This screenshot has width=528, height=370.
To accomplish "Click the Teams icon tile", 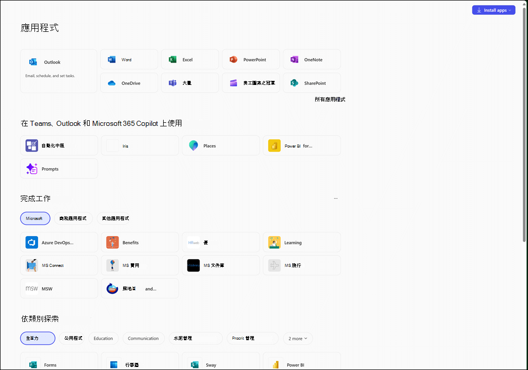I will coord(190,83).
